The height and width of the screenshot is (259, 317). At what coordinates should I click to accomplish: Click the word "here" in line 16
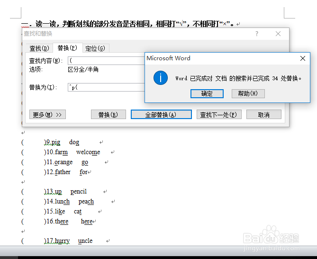pos(87,222)
